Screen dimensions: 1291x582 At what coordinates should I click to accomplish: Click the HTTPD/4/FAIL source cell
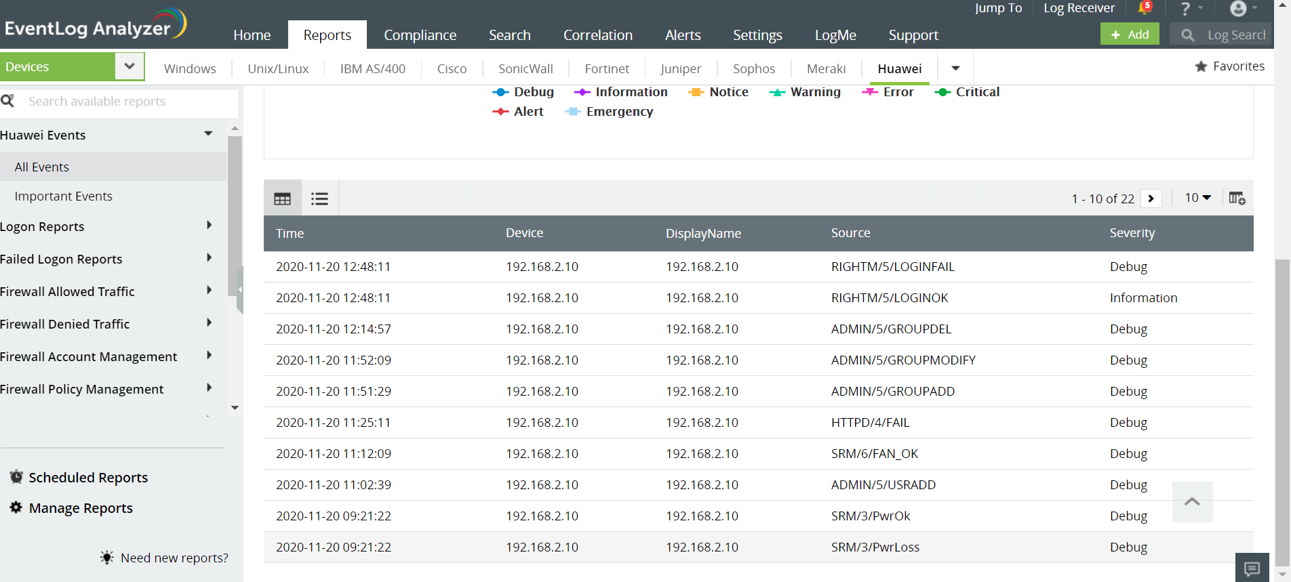[x=870, y=422]
